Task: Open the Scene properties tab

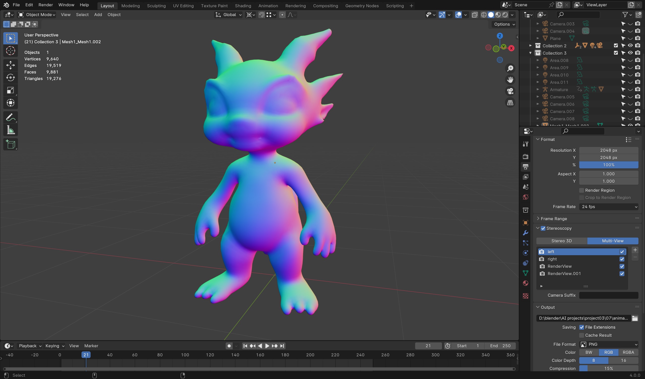Action: (526, 187)
